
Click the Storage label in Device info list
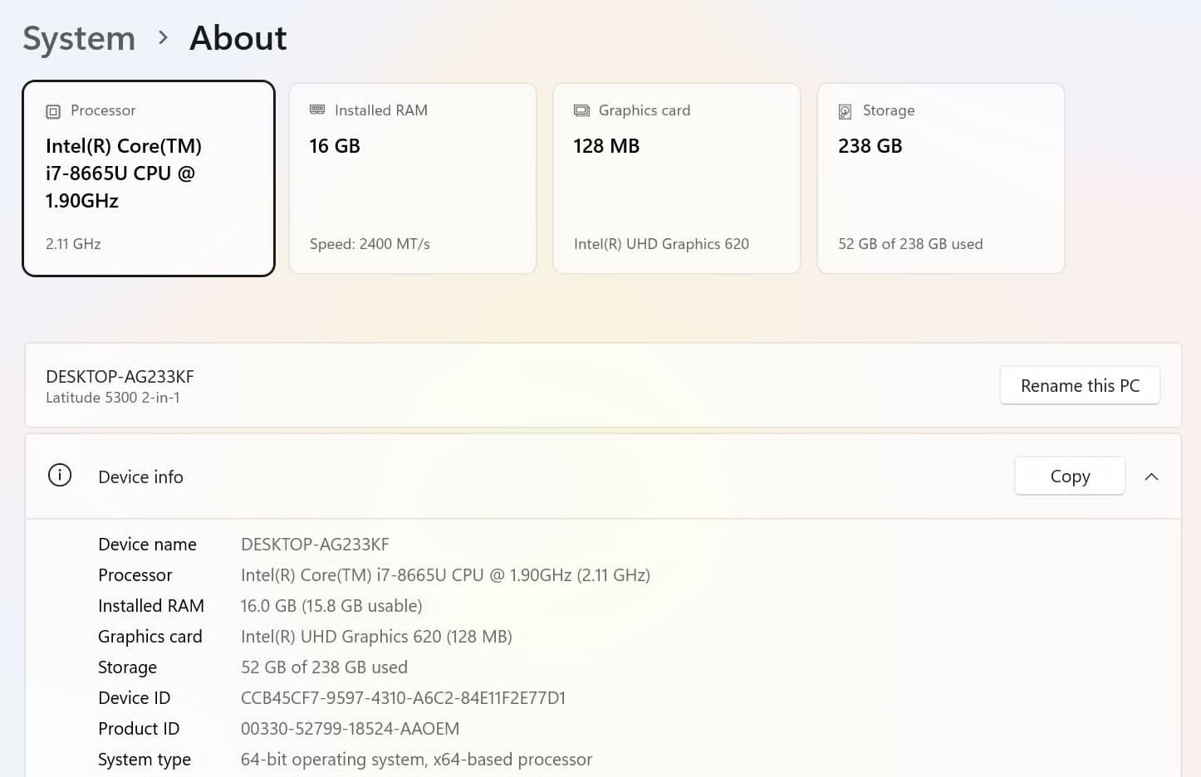click(x=127, y=667)
